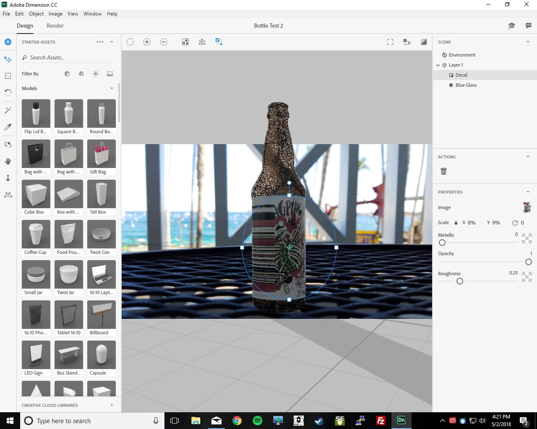Open the Help menu
The height and width of the screenshot is (429, 537).
click(x=112, y=14)
